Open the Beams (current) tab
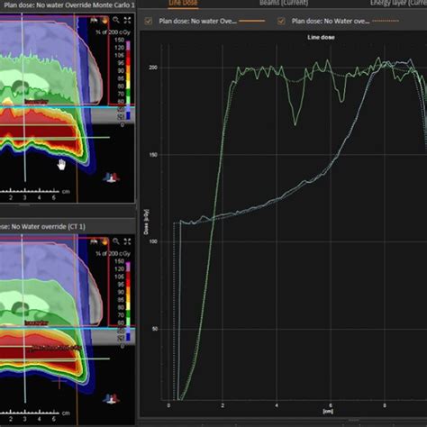 click(284, 3)
